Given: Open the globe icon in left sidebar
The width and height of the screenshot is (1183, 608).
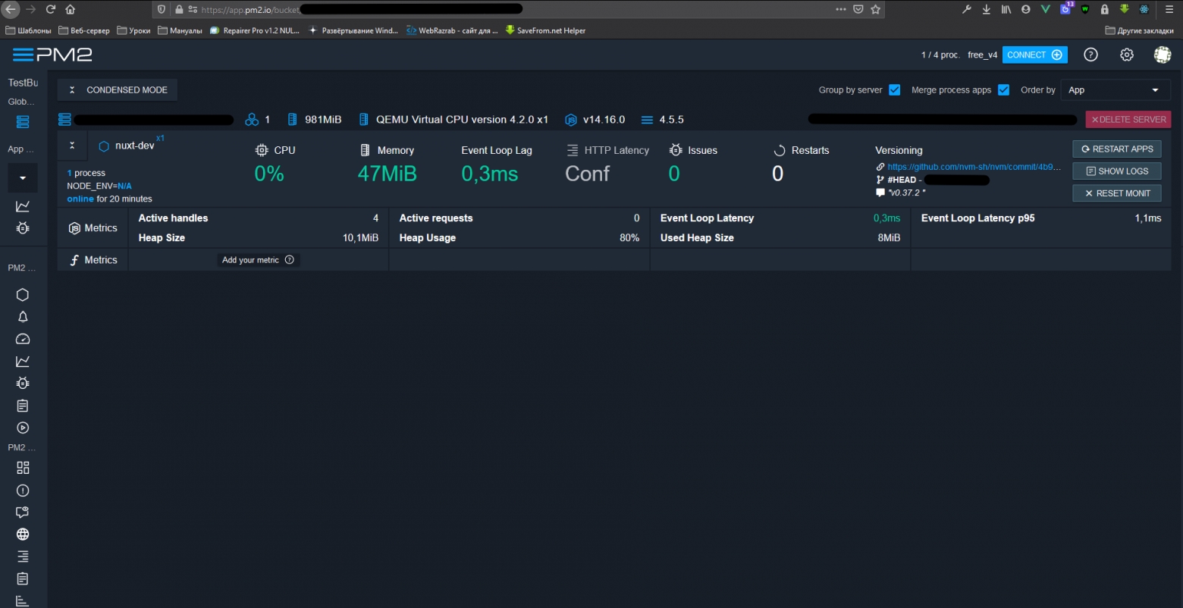Looking at the screenshot, I should [23, 534].
